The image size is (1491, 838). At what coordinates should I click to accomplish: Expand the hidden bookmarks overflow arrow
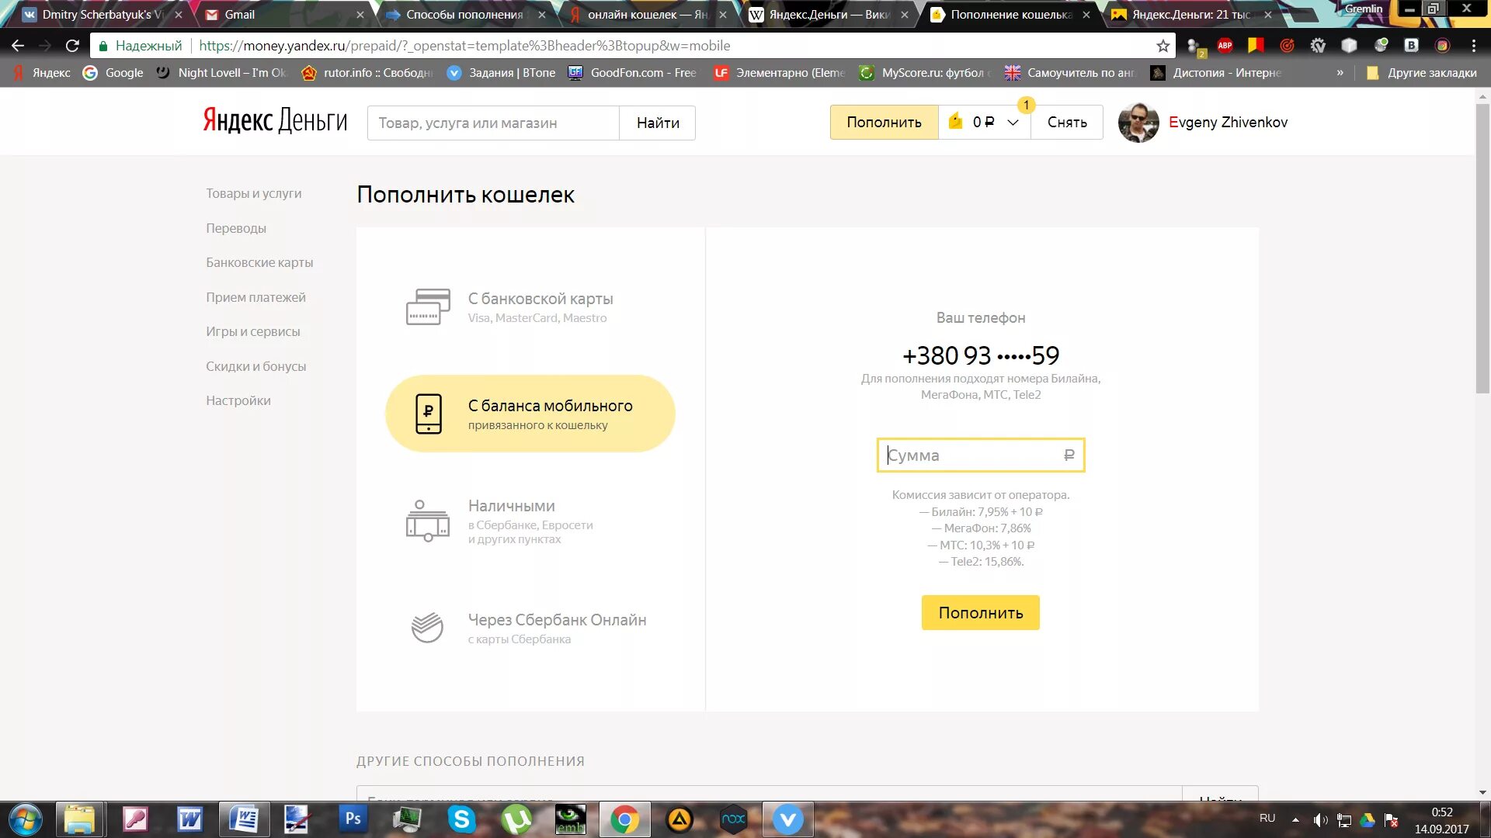[x=1340, y=73]
